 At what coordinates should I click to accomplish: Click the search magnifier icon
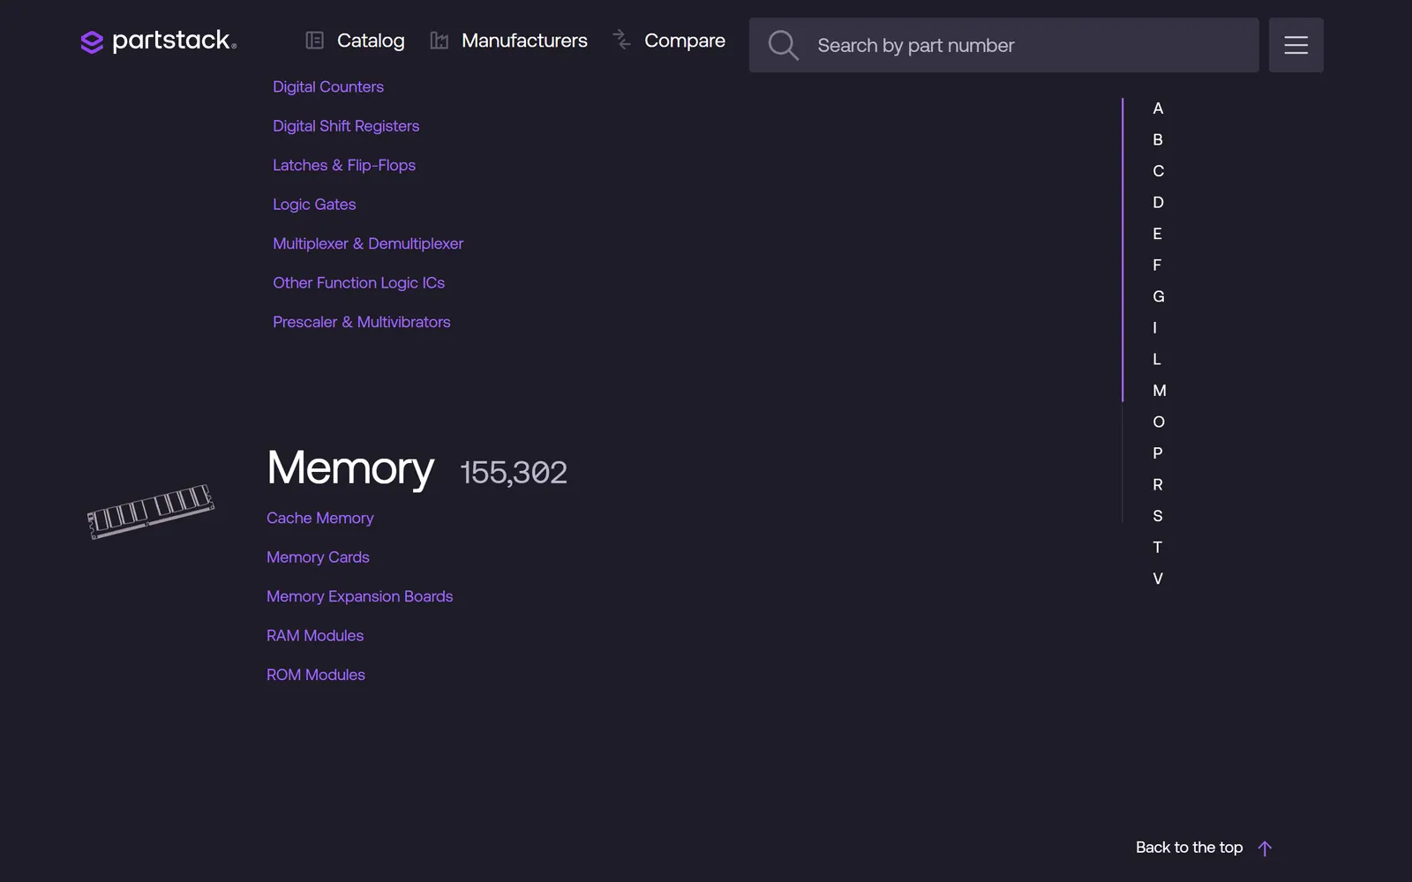point(783,45)
